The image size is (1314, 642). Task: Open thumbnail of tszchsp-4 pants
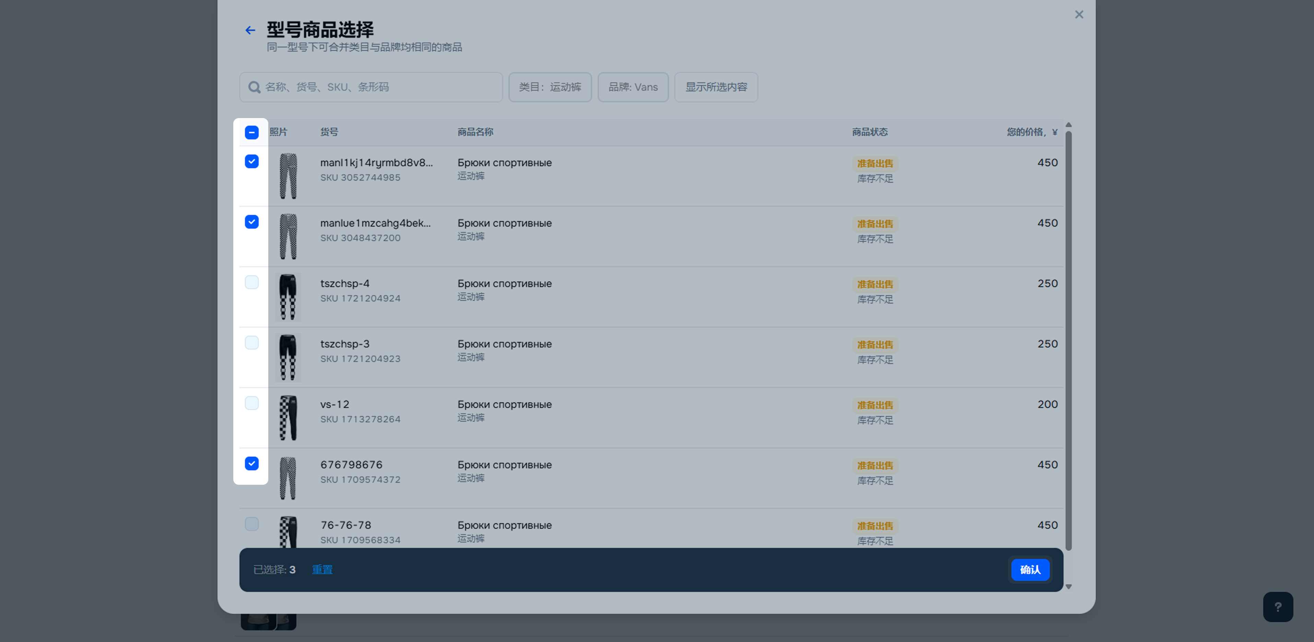tap(288, 297)
